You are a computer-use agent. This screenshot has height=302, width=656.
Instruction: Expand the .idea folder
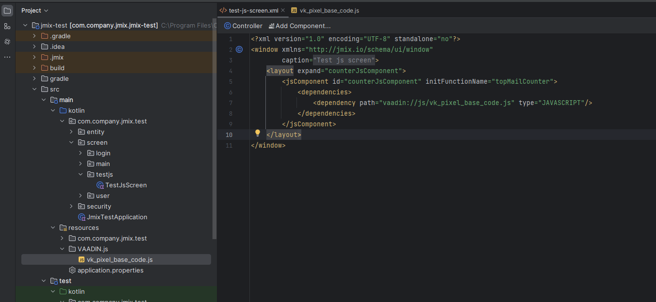(34, 46)
